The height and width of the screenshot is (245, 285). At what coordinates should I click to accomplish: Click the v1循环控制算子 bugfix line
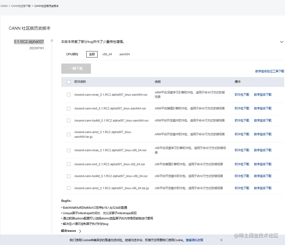tap(85, 224)
